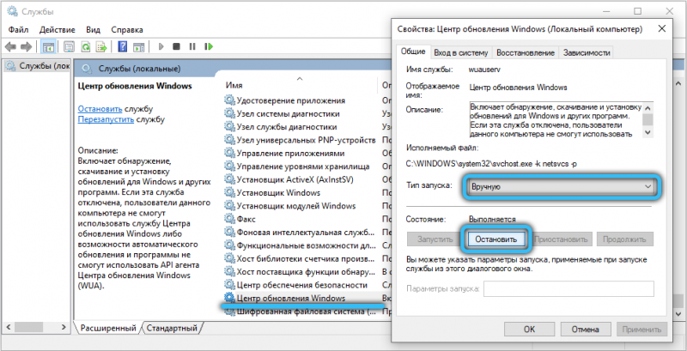The height and width of the screenshot is (351, 687).
Task: Switch to Вход в систему tab
Action: tap(461, 52)
